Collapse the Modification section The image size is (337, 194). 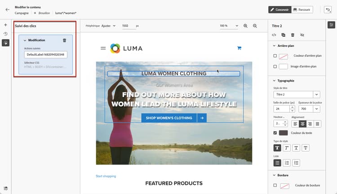(x=25, y=40)
